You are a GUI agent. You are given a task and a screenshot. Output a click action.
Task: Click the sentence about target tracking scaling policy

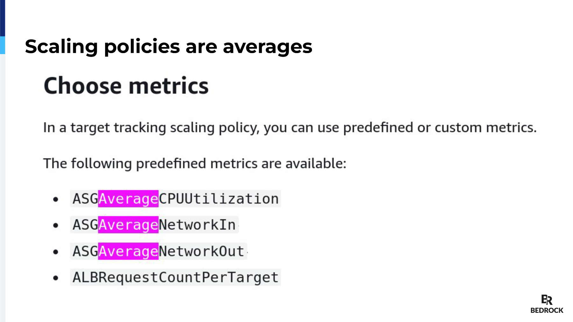(290, 128)
